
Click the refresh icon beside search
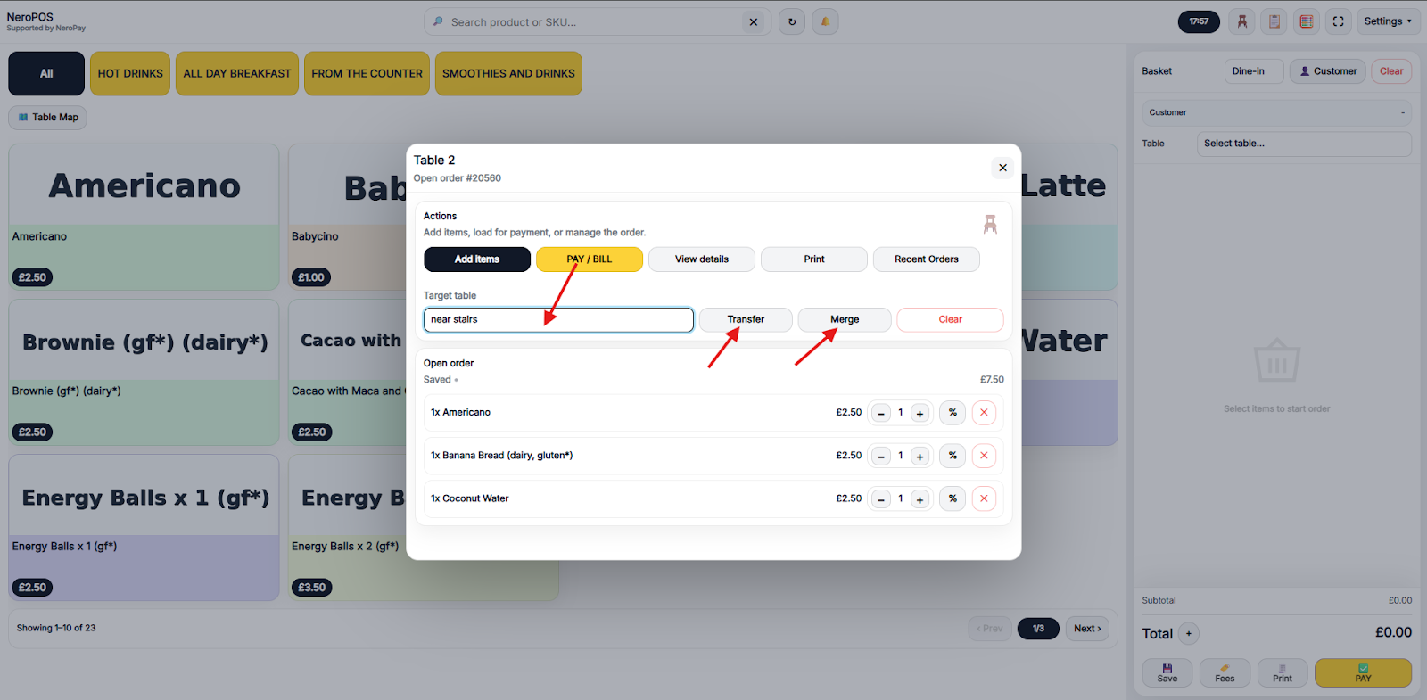[x=792, y=21]
